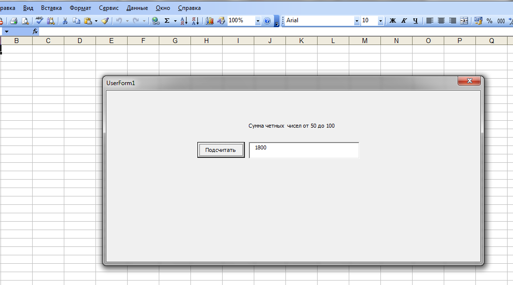Toggle bold Ж formatting
This screenshot has height=285, width=513.
(x=393, y=21)
